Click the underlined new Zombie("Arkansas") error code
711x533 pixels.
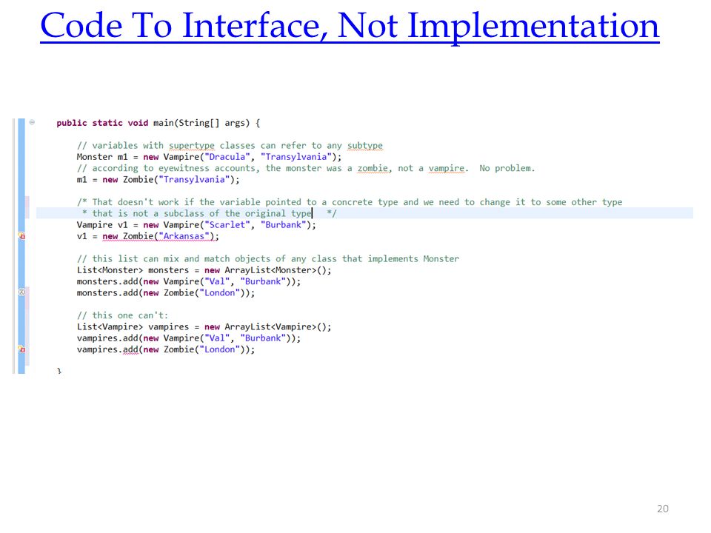tap(161, 236)
